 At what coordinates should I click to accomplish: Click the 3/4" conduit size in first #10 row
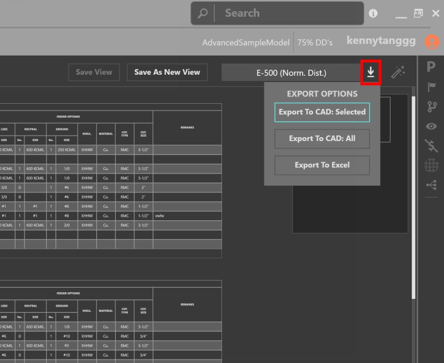144,336
